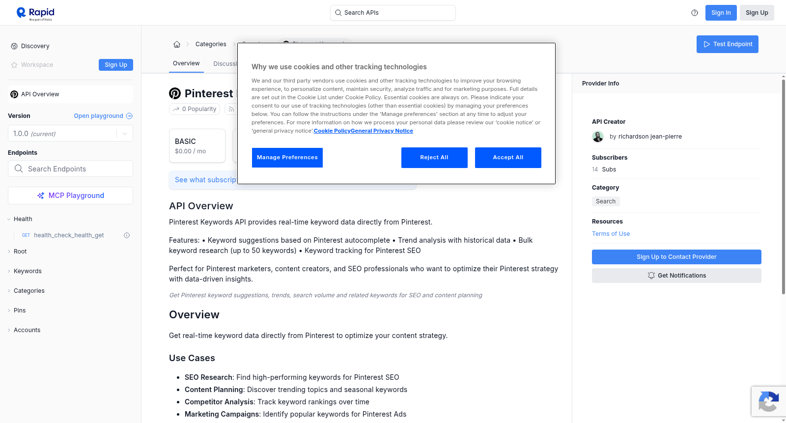This screenshot has width=786, height=423.
Task: Open the General Privacy Notice link
Action: [382, 131]
